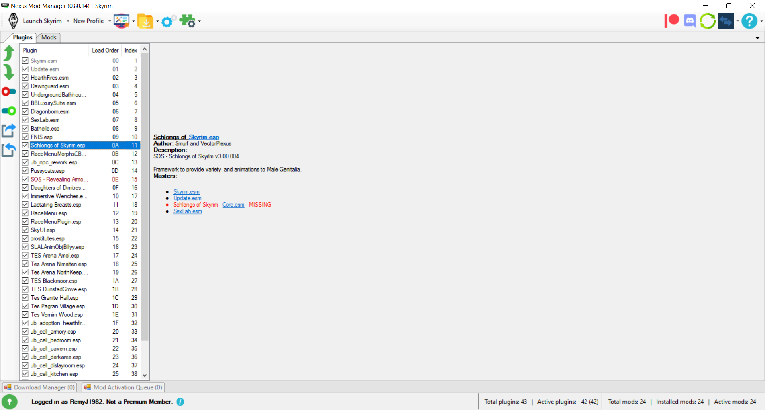The image size is (765, 410).
Task: Click the Launch Skyrim button
Action: point(42,21)
